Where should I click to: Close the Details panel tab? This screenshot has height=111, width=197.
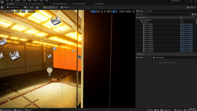pos(150,58)
